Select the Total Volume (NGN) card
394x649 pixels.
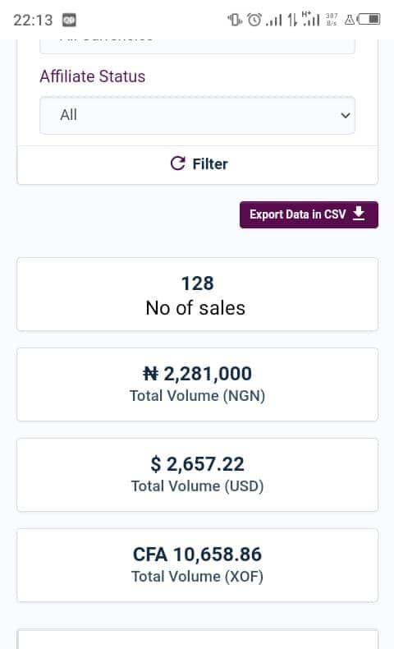click(197, 384)
